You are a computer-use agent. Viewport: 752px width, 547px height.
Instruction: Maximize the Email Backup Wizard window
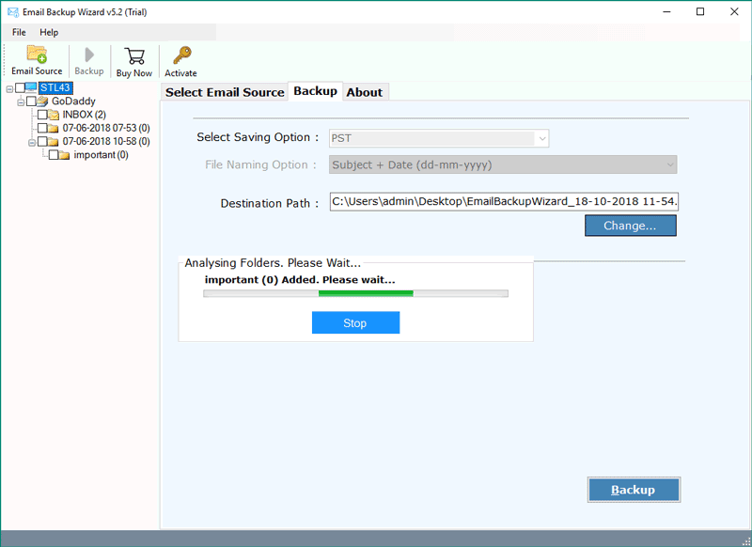(700, 12)
